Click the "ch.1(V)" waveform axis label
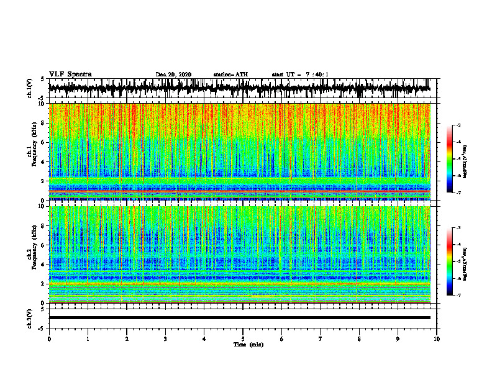The width and height of the screenshot is (492, 380). point(30,88)
